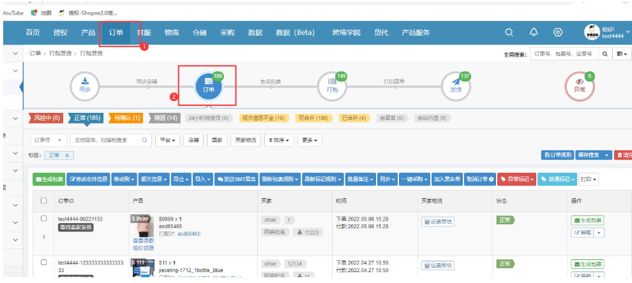Click 运费预估 for the jieceling-1712 order
The height and width of the screenshot is (283, 632).
pos(438,266)
